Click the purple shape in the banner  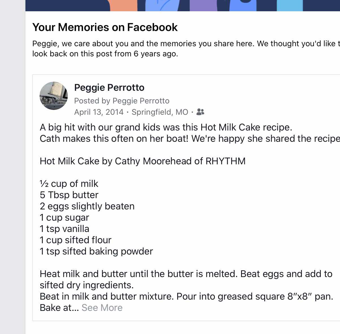click(203, 5)
